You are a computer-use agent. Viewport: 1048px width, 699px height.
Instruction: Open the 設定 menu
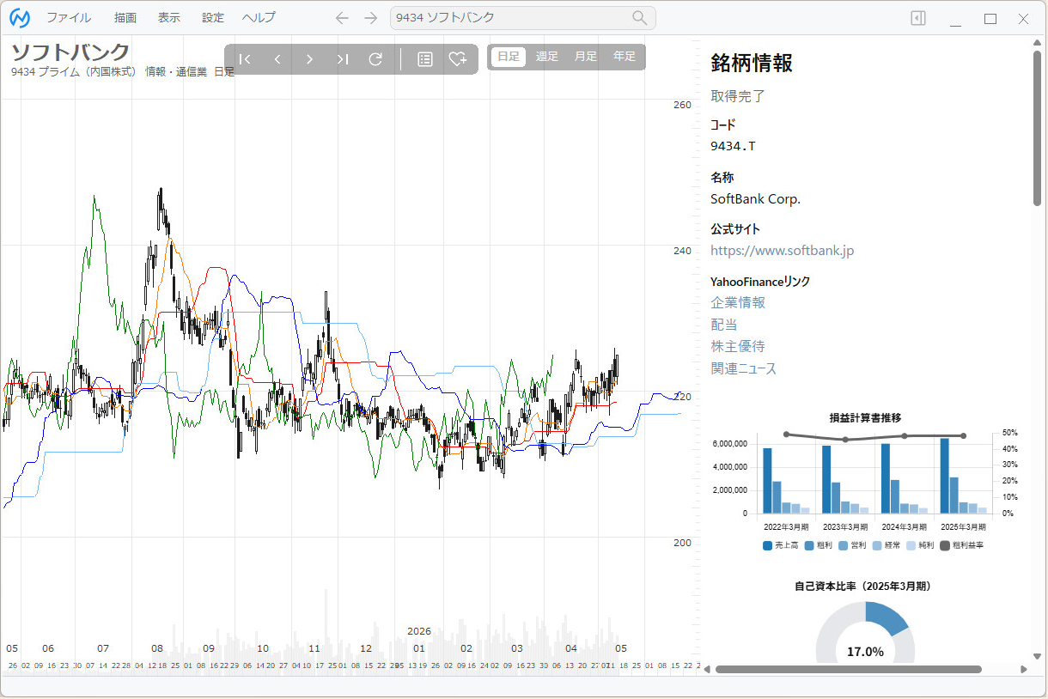pyautogui.click(x=213, y=18)
